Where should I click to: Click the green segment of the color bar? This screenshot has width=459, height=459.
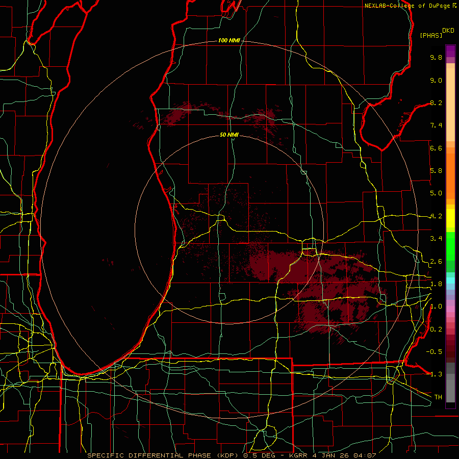(x=450, y=246)
